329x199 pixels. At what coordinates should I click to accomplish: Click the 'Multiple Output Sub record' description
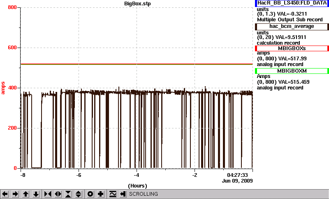[290, 20]
